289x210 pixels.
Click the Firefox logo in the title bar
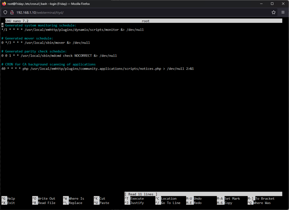[4, 4]
